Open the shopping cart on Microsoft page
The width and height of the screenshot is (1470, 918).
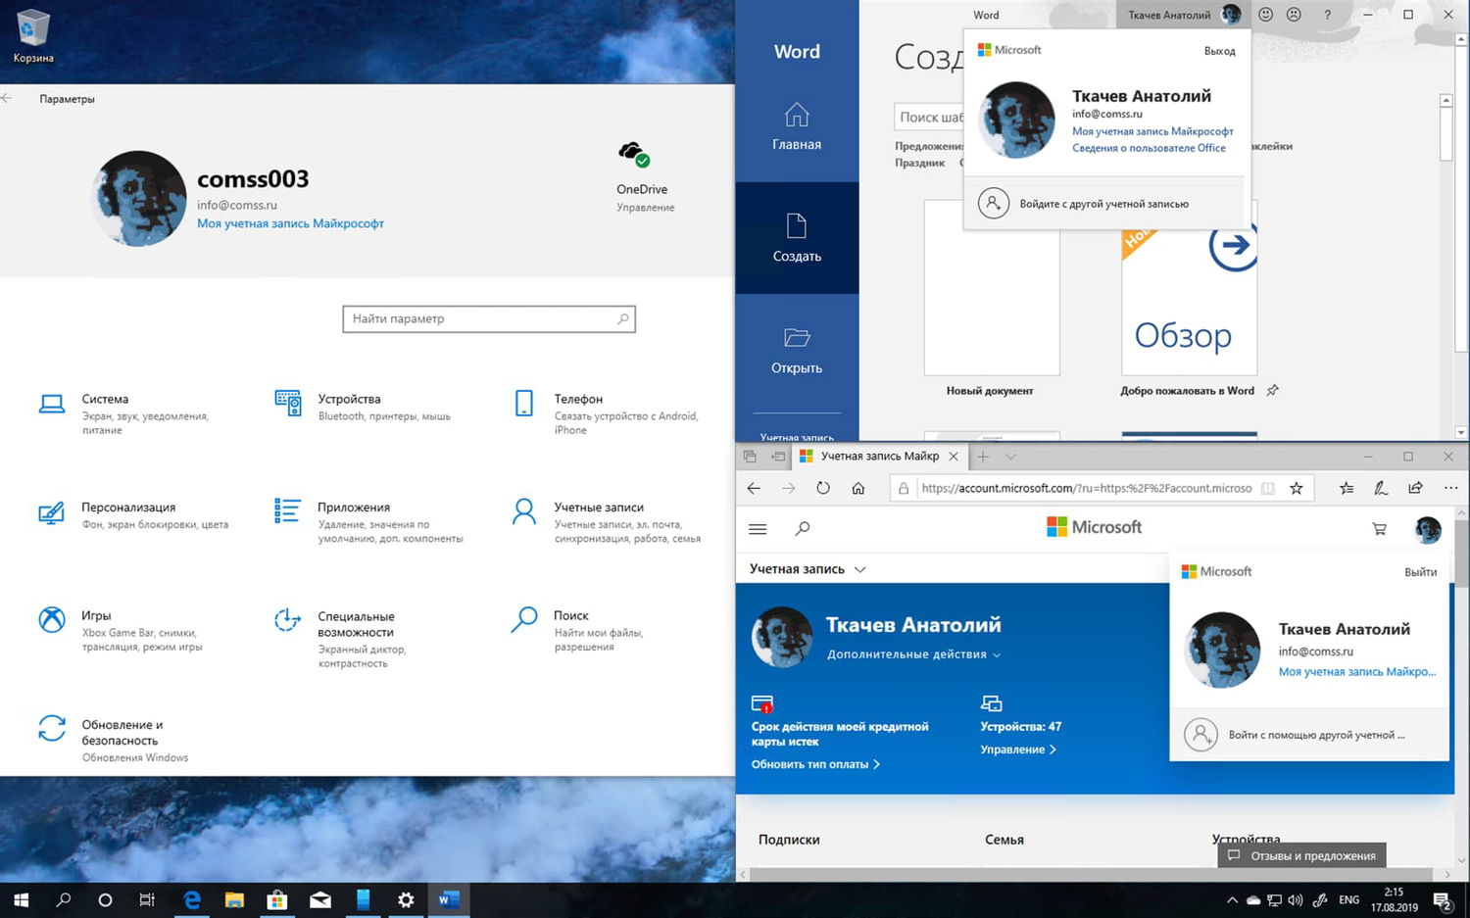pos(1379,529)
